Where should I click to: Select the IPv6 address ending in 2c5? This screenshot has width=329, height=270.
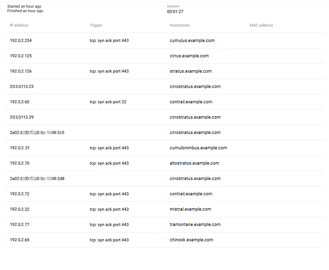tap(37, 133)
